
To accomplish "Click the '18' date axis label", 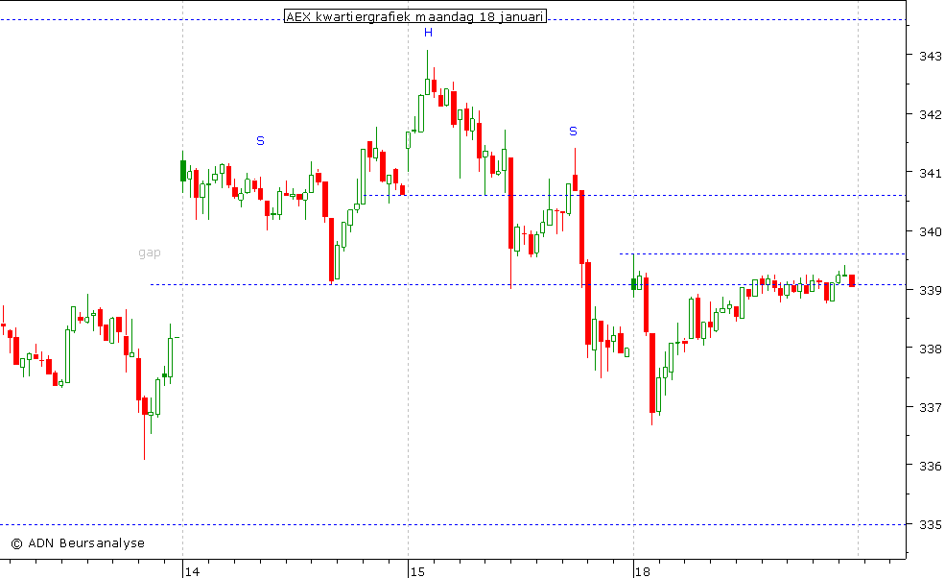I will coord(643,571).
